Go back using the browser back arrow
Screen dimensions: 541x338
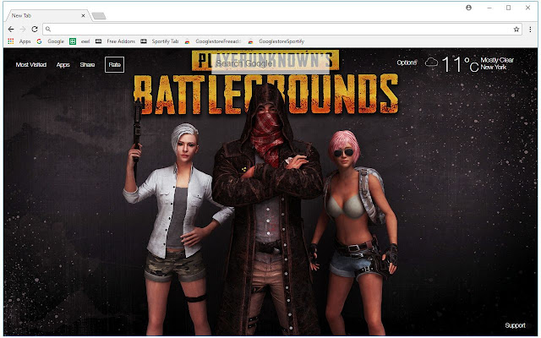pyautogui.click(x=11, y=30)
